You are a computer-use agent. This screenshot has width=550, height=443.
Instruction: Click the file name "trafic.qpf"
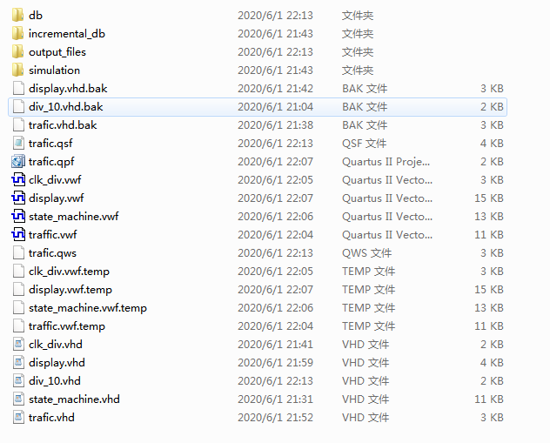(51, 162)
